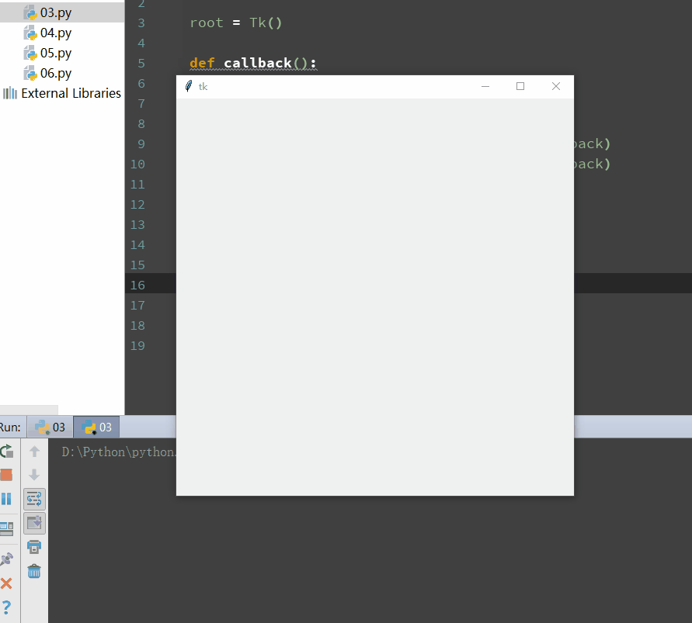Close the tk window
Viewport: 692px width, 623px height.
556,86
